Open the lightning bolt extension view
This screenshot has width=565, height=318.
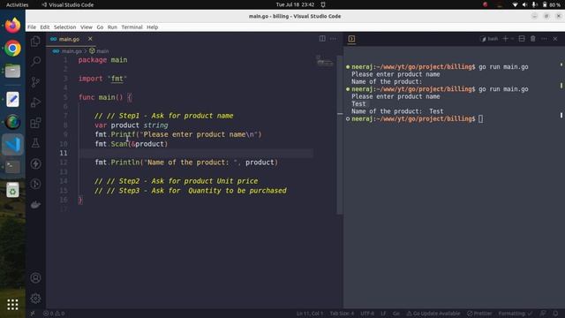[x=35, y=163]
